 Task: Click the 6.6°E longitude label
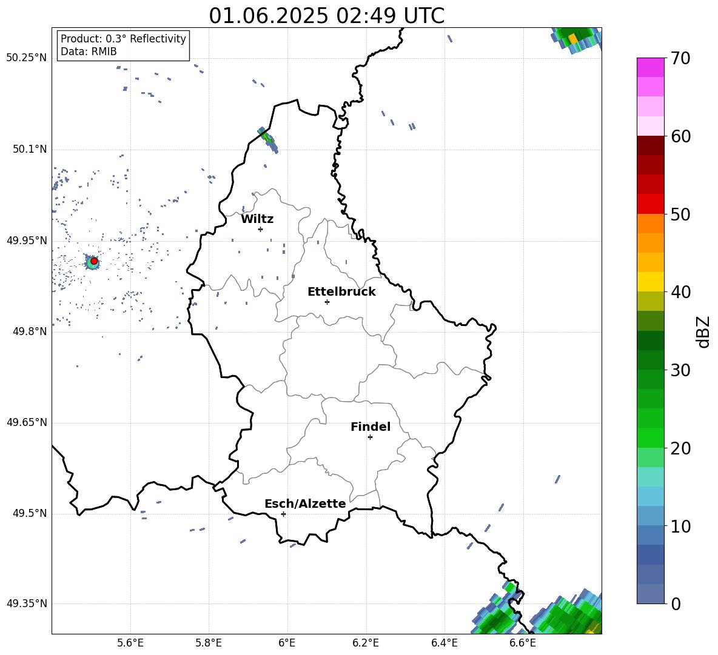pos(523,643)
